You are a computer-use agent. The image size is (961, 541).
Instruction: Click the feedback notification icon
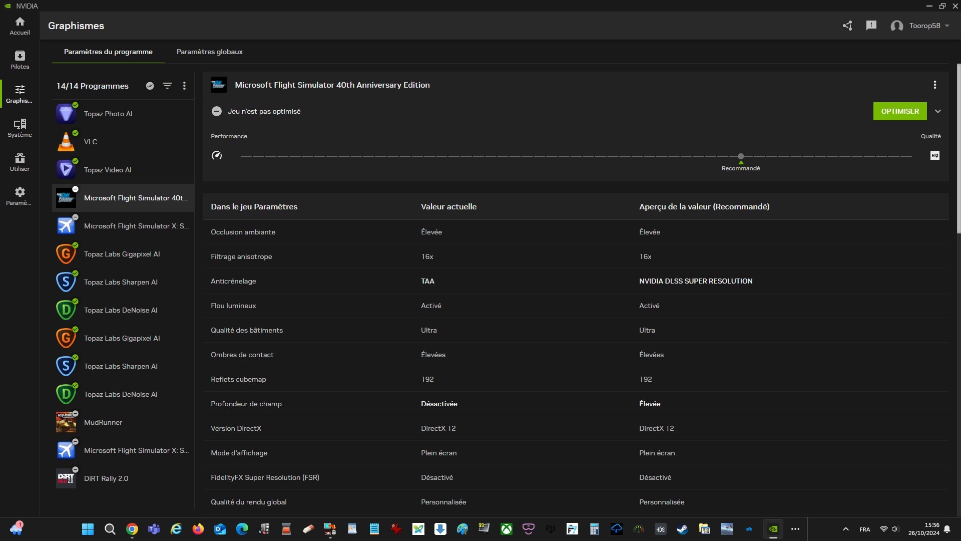pos(871,26)
